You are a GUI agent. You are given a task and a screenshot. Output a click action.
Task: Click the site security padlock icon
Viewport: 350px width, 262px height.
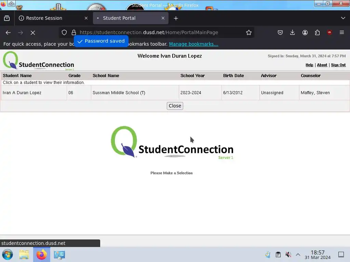point(74,32)
